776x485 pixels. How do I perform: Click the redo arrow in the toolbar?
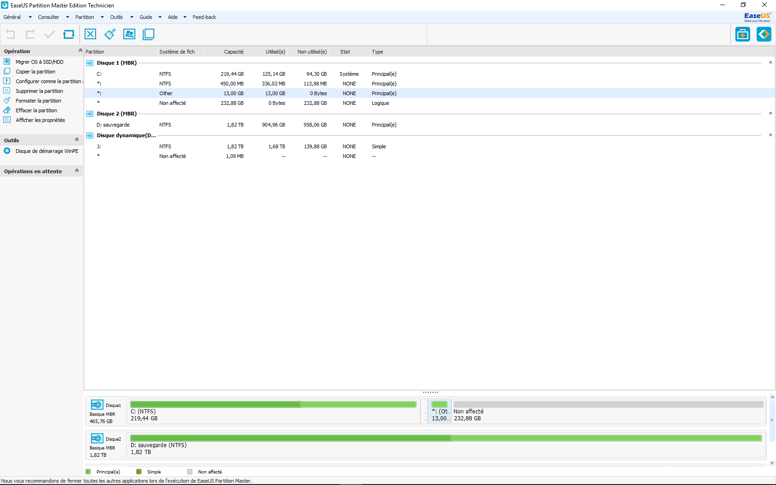[30, 34]
